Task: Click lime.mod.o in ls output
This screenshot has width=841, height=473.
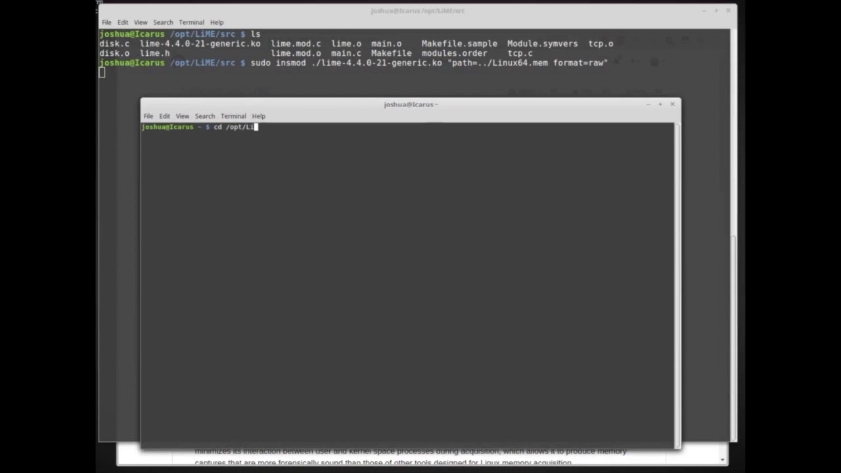Action: 296,53
